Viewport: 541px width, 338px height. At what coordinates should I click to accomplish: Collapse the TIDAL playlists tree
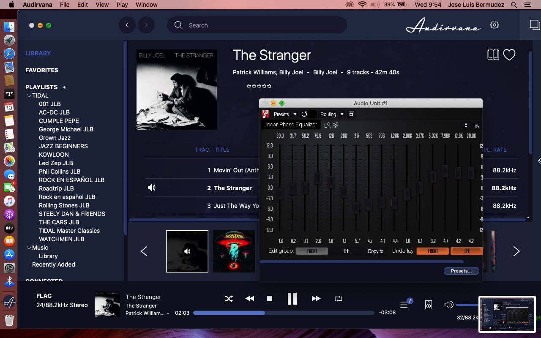coord(29,95)
